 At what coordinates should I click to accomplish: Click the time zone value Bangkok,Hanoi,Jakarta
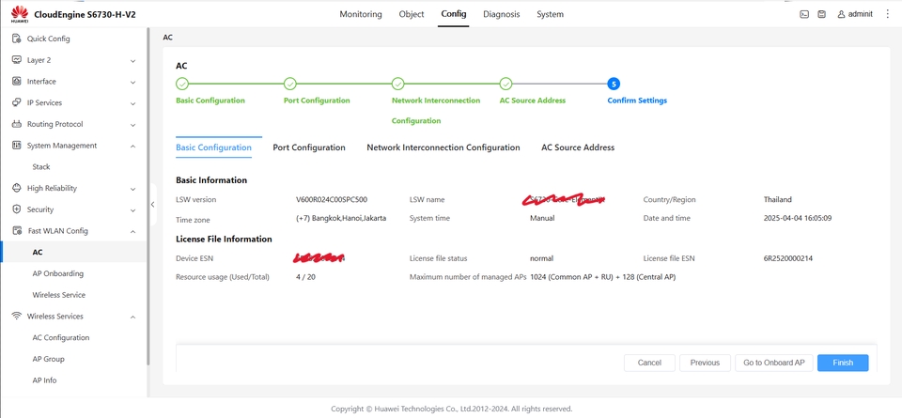click(341, 219)
